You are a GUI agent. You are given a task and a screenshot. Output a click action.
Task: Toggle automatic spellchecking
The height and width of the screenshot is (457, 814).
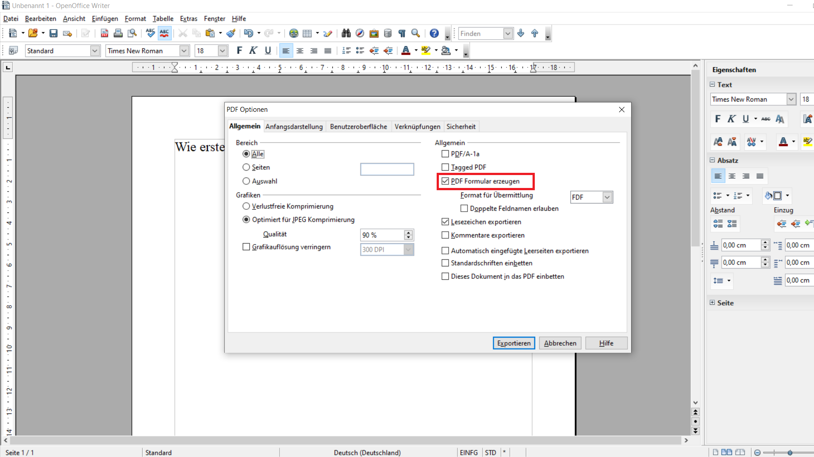coord(164,33)
